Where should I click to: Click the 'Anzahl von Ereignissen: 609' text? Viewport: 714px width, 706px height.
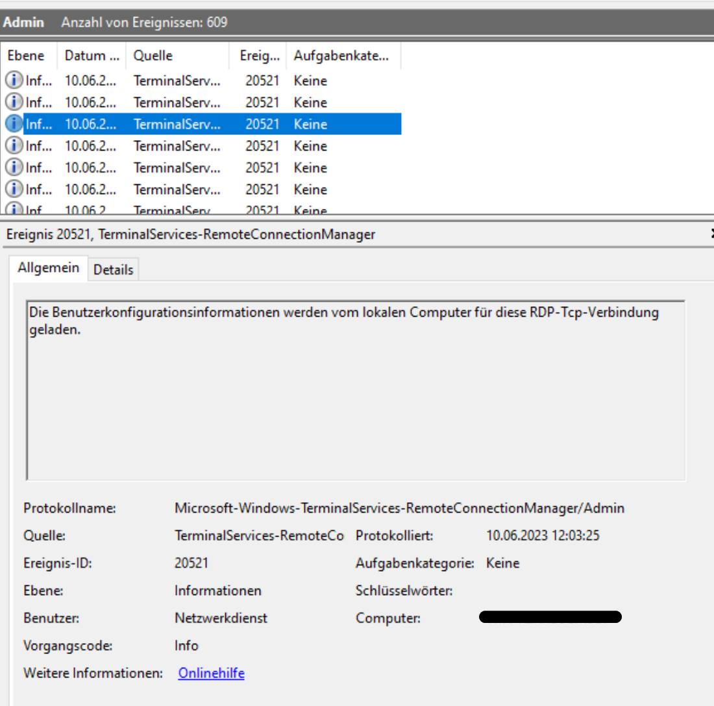(144, 22)
